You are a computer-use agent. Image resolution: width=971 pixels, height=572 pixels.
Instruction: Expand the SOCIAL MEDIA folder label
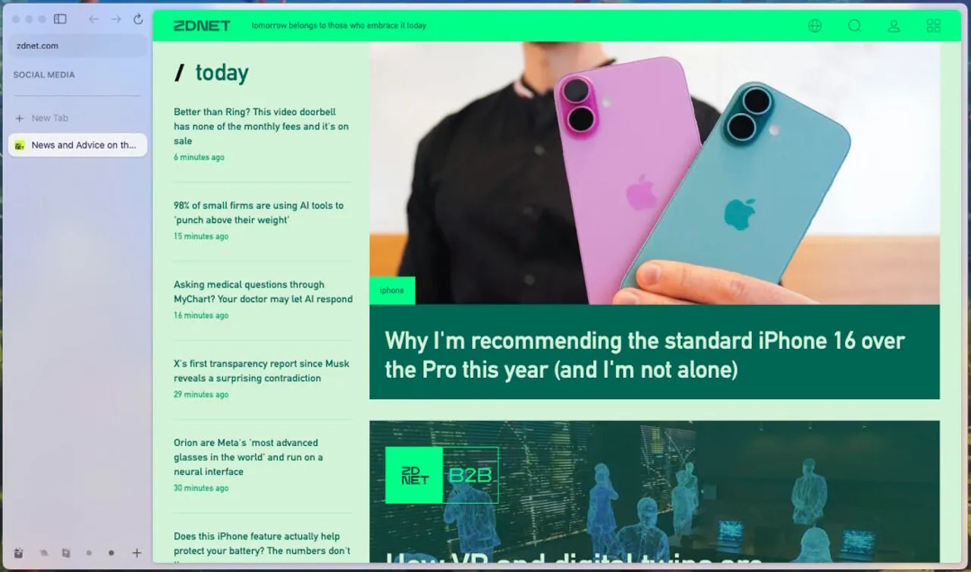point(44,75)
